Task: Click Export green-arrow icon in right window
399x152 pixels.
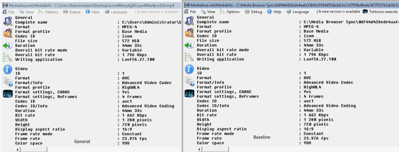Action: pyautogui.click(x=189, y=45)
